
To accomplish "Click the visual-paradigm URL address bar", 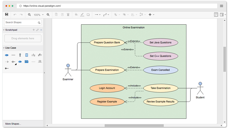I will [x=117, y=6].
